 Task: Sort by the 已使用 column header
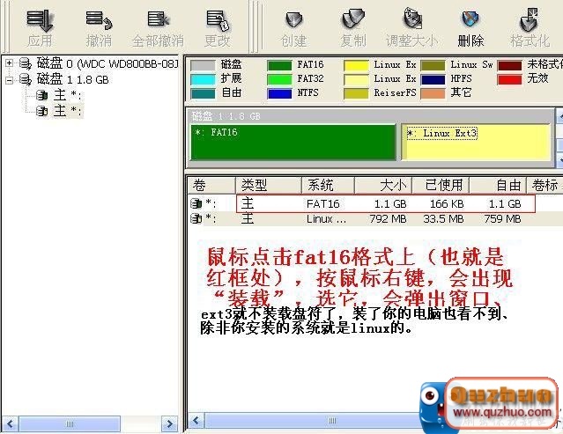(x=441, y=185)
